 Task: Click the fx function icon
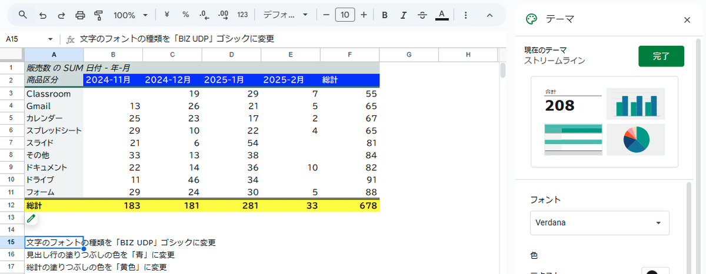[x=71, y=39]
